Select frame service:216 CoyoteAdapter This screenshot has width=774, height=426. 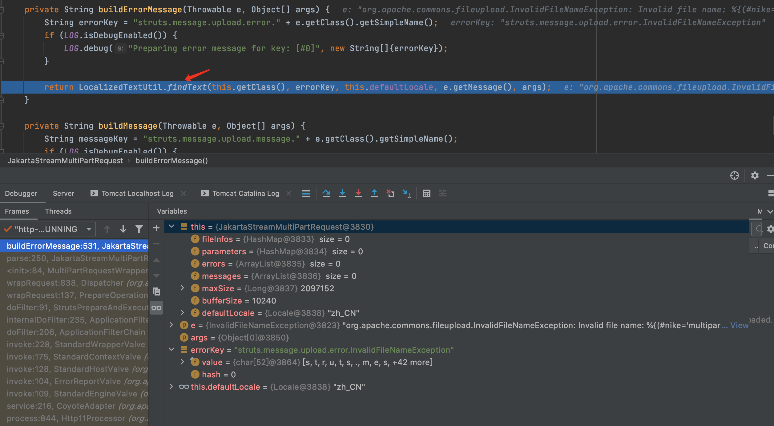click(74, 406)
